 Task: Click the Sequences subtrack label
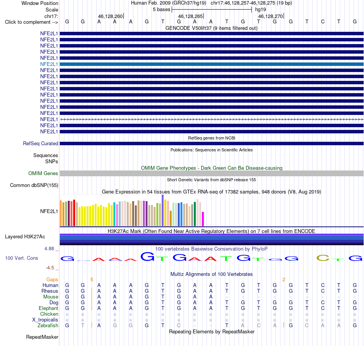pyautogui.click(x=46, y=155)
